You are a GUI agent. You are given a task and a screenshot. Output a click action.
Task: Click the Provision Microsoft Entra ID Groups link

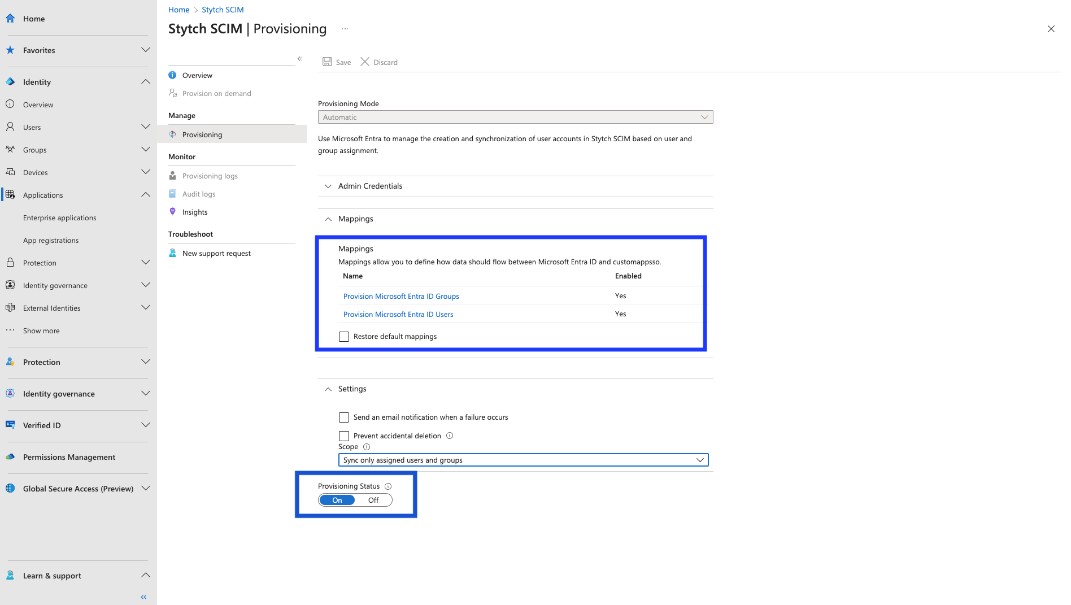[x=401, y=296]
